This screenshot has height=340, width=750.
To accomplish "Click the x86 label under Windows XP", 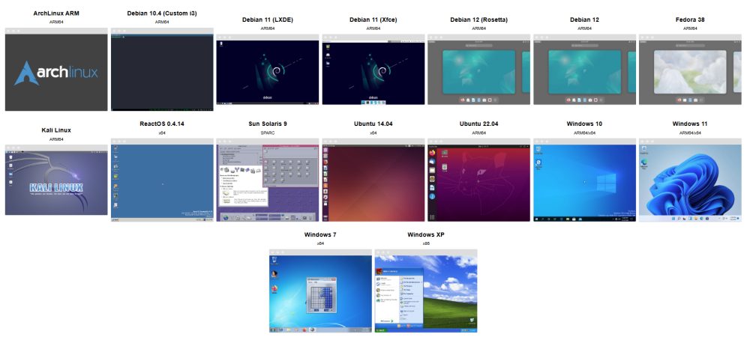I will (x=426, y=243).
